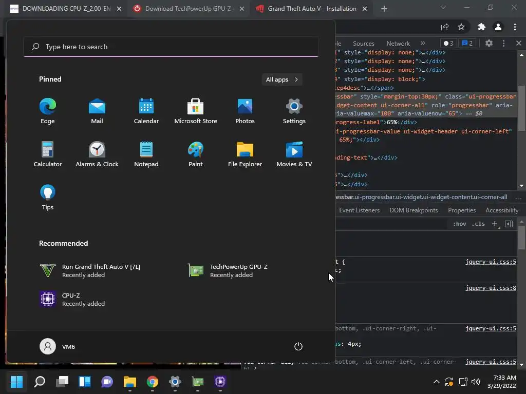Launch Movies & TV
Viewport: 526px width, 394px height.
294,154
